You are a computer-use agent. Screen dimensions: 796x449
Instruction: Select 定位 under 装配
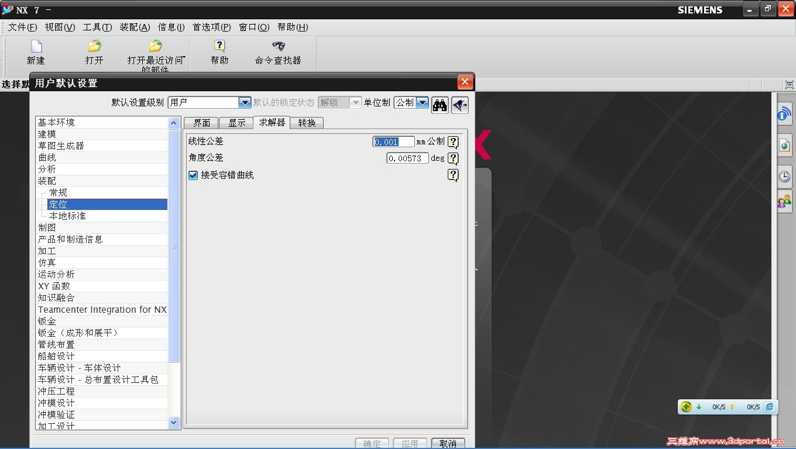[107, 204]
